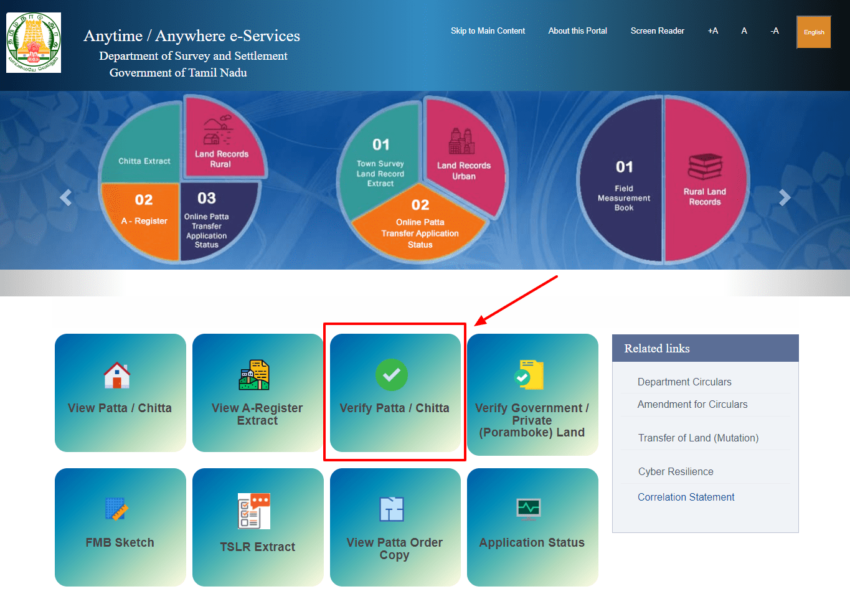This screenshot has width=850, height=594.
Task: Click the Transfer of Land (Mutation) link
Action: click(x=698, y=438)
